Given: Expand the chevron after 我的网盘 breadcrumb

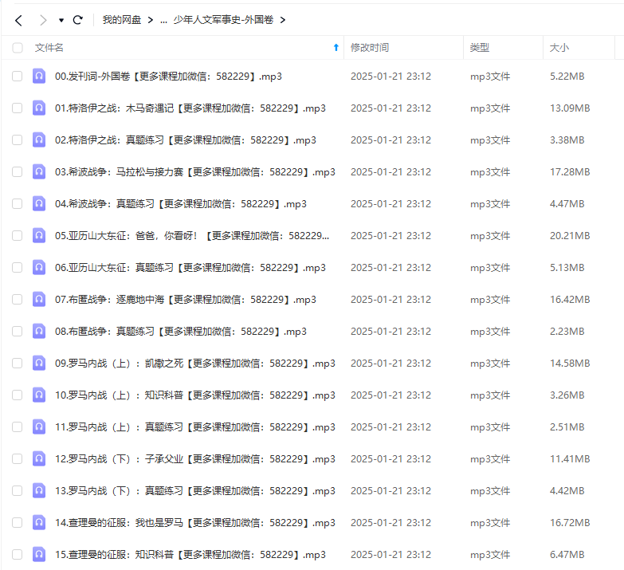Looking at the screenshot, I should click(150, 20).
